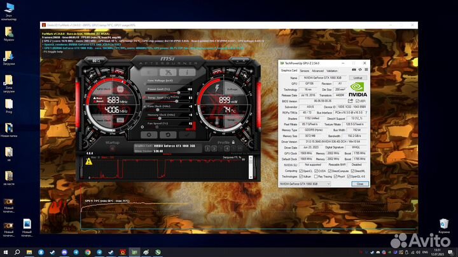
Task: Open Windows taskbar search
Action: [x=17, y=252]
